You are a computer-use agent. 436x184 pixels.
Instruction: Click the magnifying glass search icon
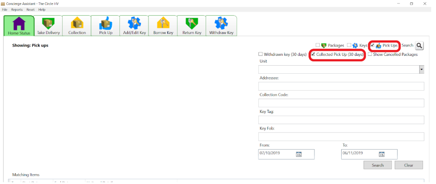[x=419, y=46]
